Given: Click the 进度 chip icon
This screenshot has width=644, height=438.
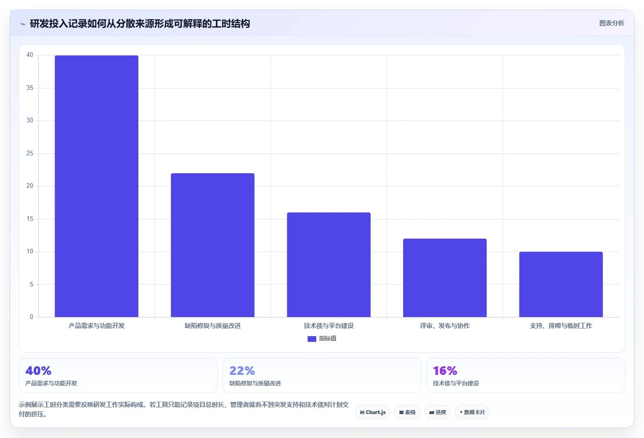Looking at the screenshot, I should pos(431,412).
